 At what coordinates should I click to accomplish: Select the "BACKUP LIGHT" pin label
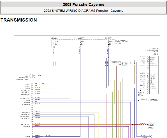(26, 124)
